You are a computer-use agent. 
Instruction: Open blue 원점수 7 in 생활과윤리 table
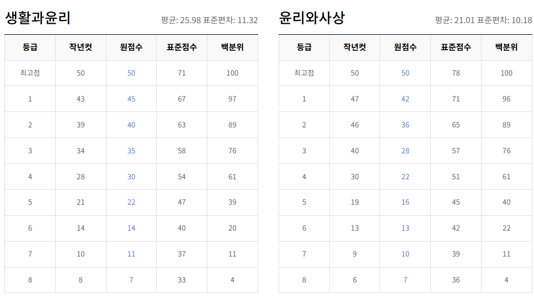[131, 280]
